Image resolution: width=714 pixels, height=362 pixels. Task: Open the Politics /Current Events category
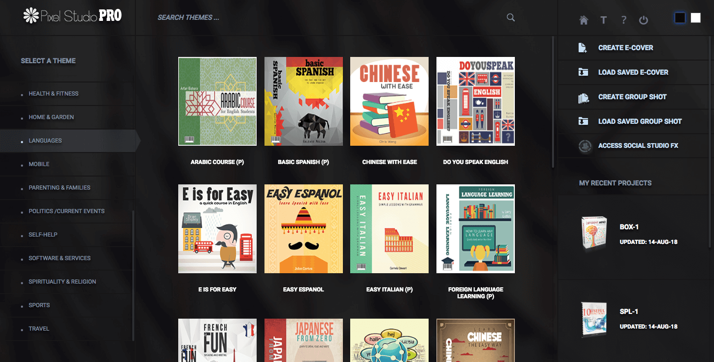(66, 211)
